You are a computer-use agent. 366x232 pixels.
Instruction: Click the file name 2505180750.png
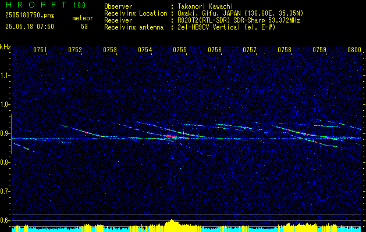30,15
